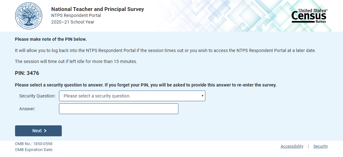Click the PIN: 3476 text

(x=27, y=73)
